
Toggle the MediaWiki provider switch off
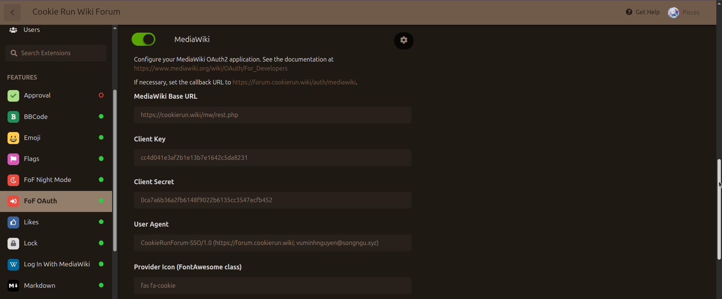pos(143,39)
